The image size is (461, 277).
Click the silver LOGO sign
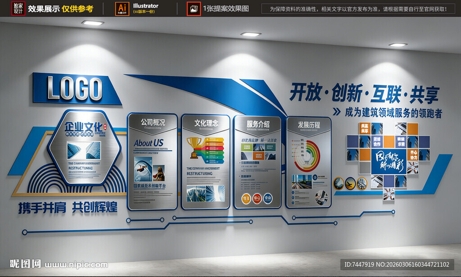click(75, 88)
